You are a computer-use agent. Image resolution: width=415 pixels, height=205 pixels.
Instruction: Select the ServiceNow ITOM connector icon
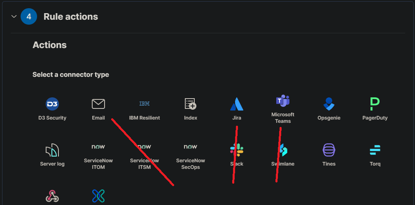(98, 147)
